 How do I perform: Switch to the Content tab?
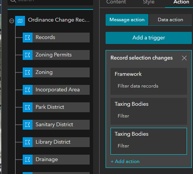tap(116, 2)
